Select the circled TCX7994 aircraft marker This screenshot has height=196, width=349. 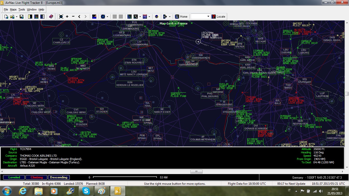(198, 42)
